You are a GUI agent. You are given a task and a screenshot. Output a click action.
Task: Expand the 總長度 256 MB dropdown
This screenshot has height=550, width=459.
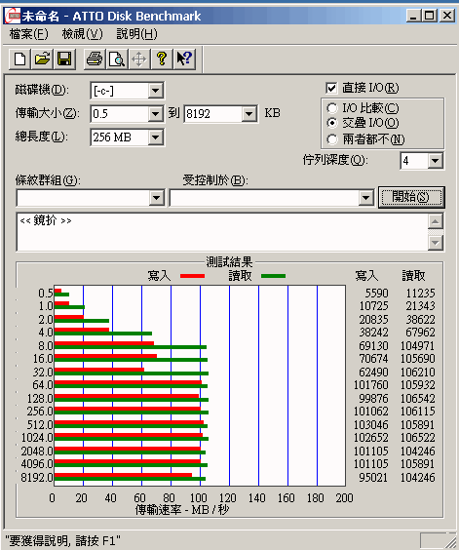155,137
